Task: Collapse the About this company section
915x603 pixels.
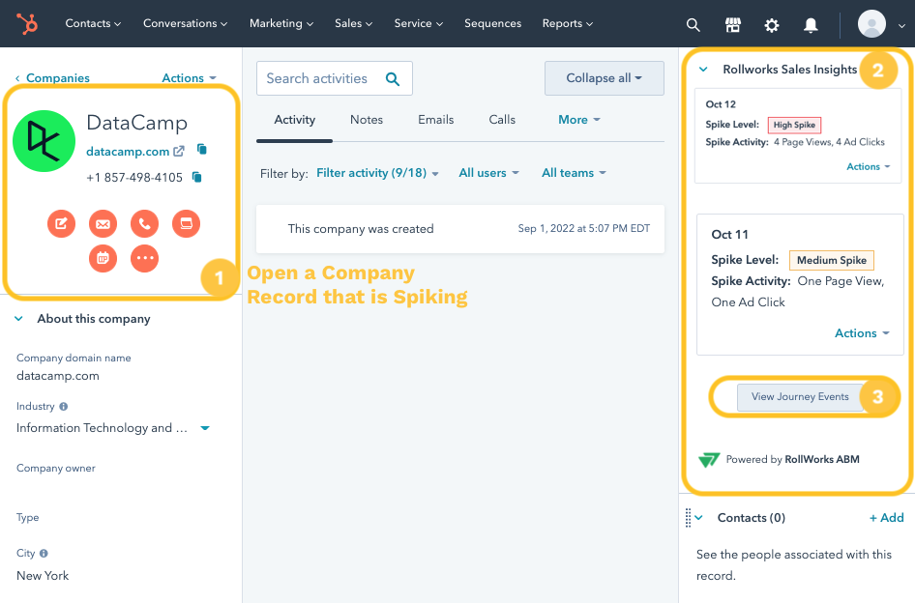Action: (19, 319)
